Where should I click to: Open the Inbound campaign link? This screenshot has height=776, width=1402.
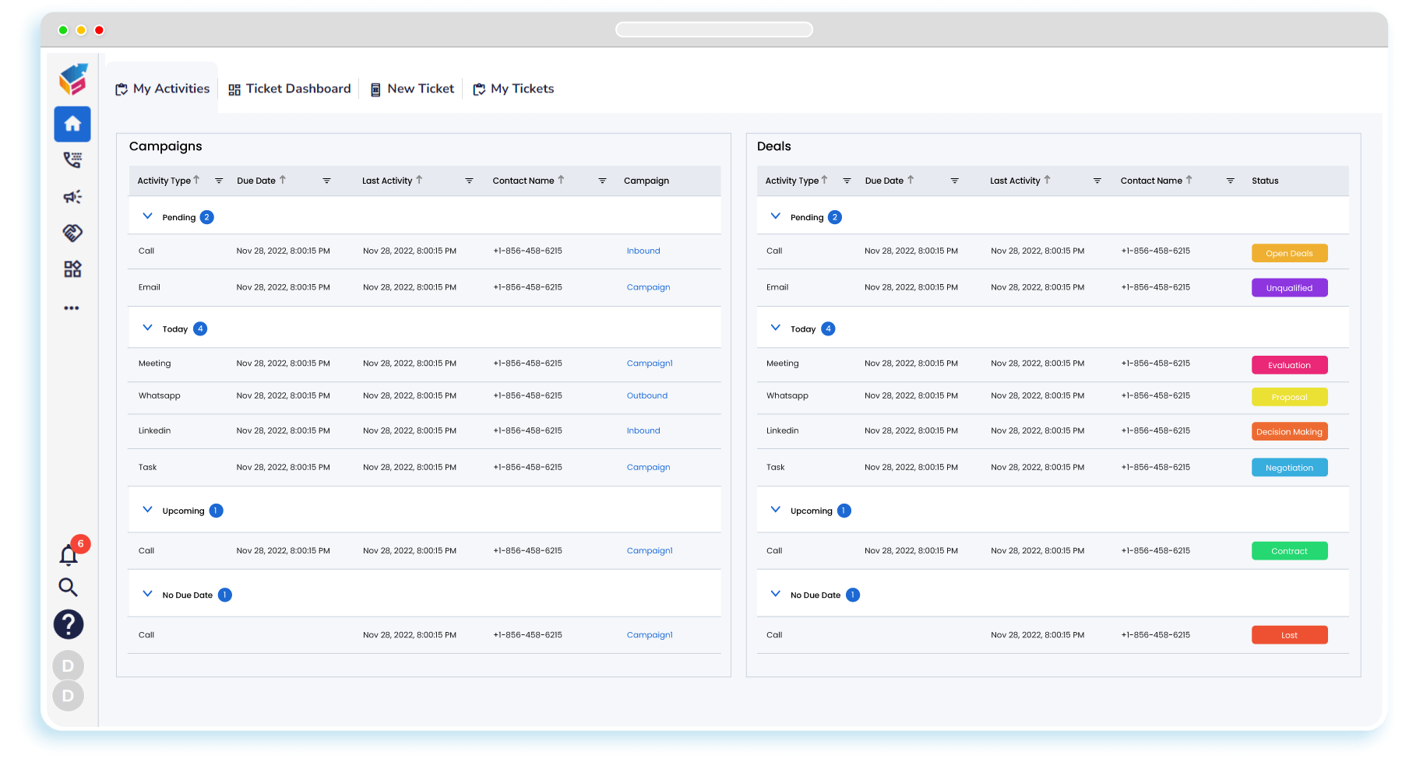pos(643,251)
